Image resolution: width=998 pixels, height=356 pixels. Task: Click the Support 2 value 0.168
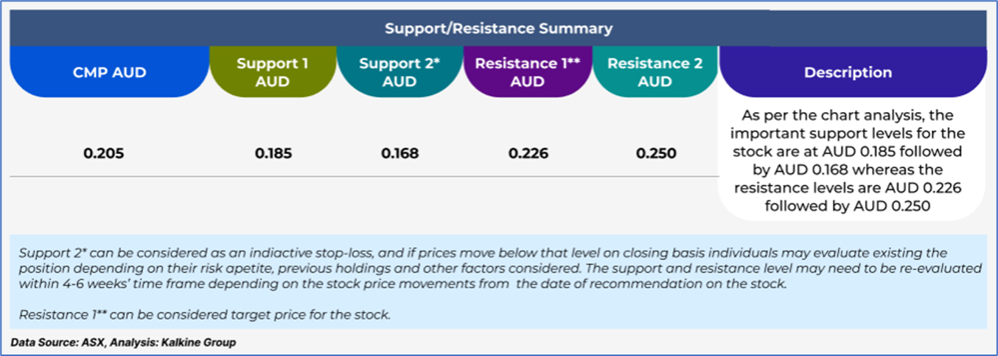click(x=399, y=154)
